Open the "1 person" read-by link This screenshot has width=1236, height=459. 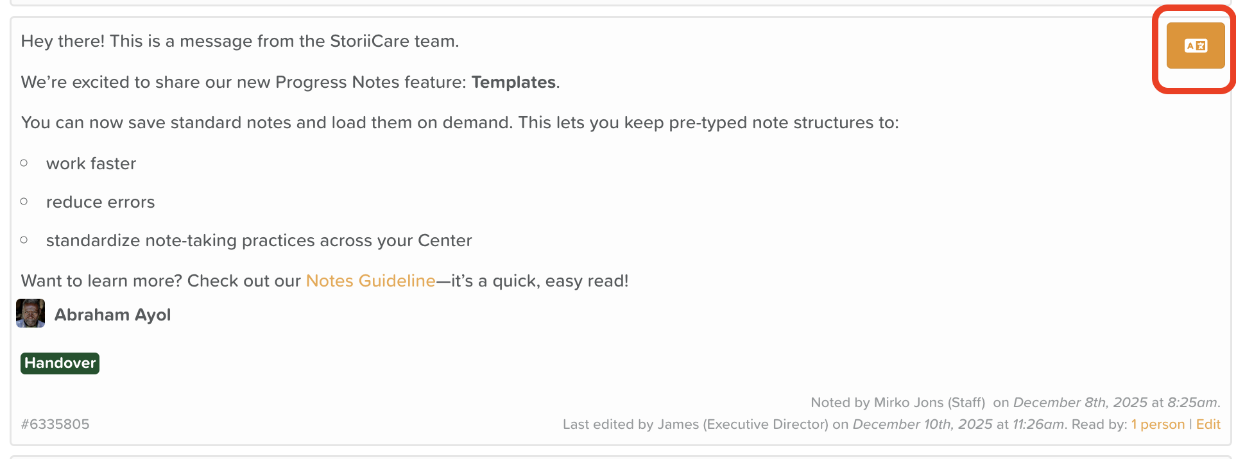coord(1158,424)
